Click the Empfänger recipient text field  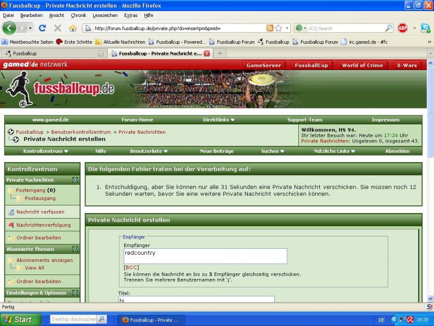point(205,256)
